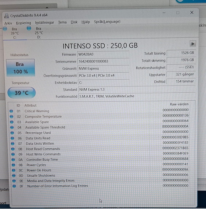Click the Totalt skrivning value 1976 GB
Screen dimensions: 206x209
pyautogui.click(x=181, y=60)
